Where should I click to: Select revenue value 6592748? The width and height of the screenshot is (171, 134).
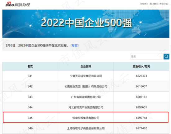[x=141, y=118]
